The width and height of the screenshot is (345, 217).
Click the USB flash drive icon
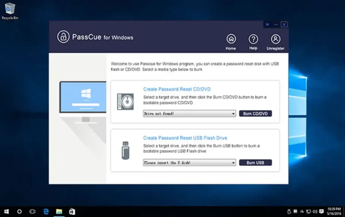click(x=125, y=150)
